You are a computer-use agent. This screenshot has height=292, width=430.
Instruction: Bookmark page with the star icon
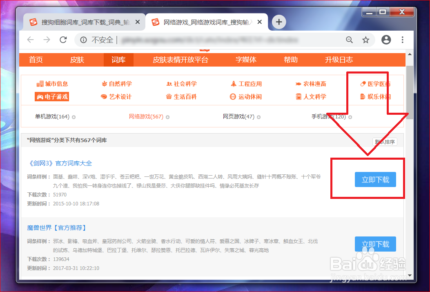coord(365,40)
